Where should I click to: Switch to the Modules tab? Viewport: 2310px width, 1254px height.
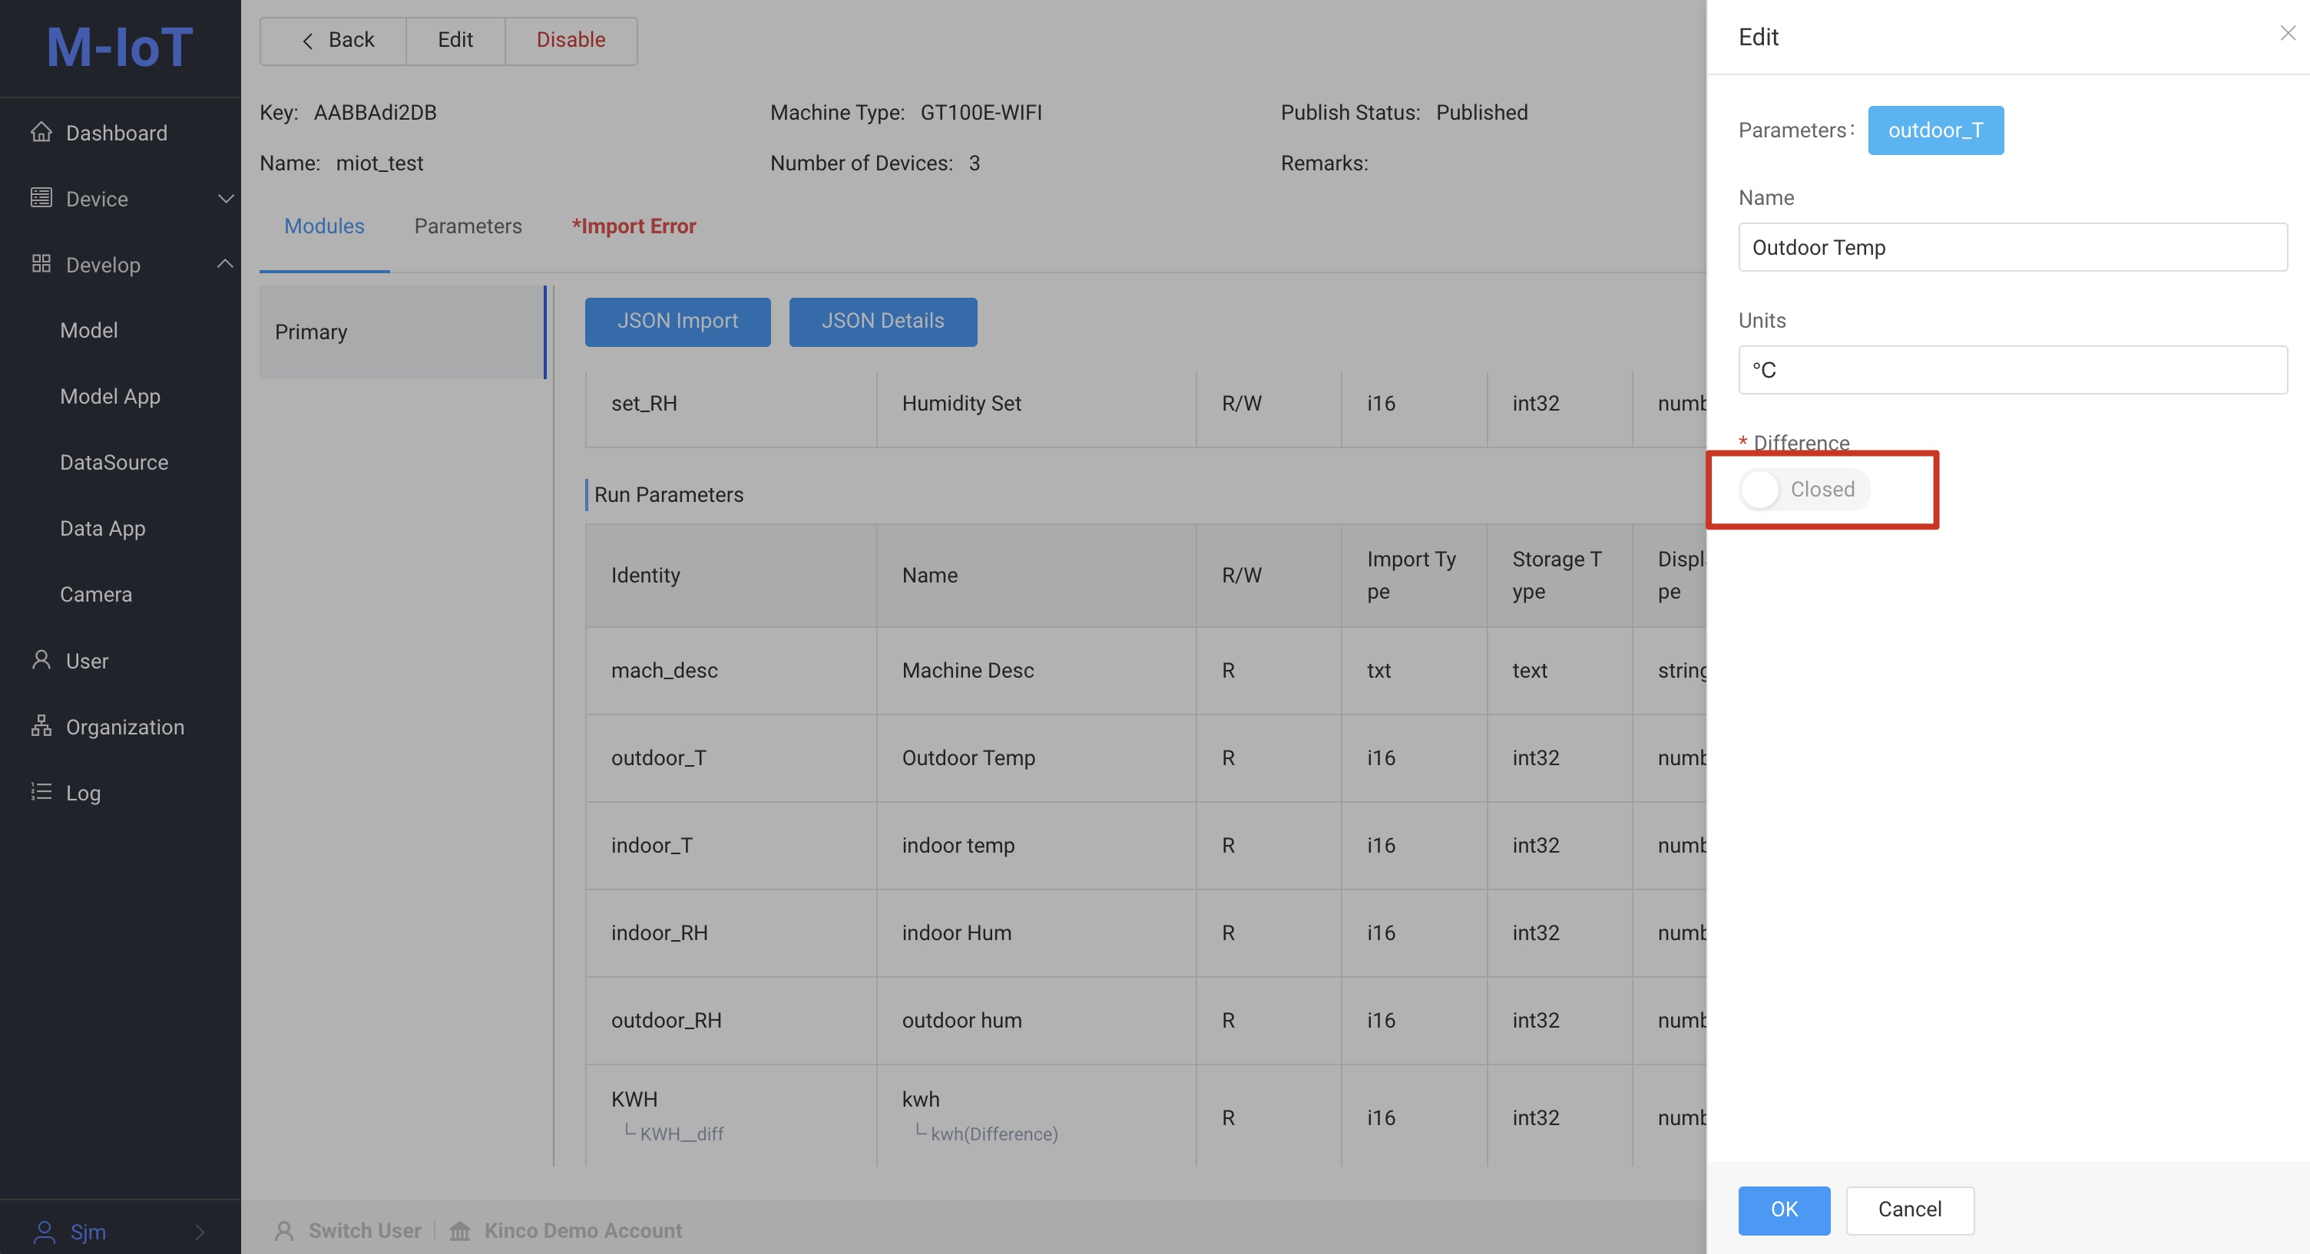click(324, 226)
